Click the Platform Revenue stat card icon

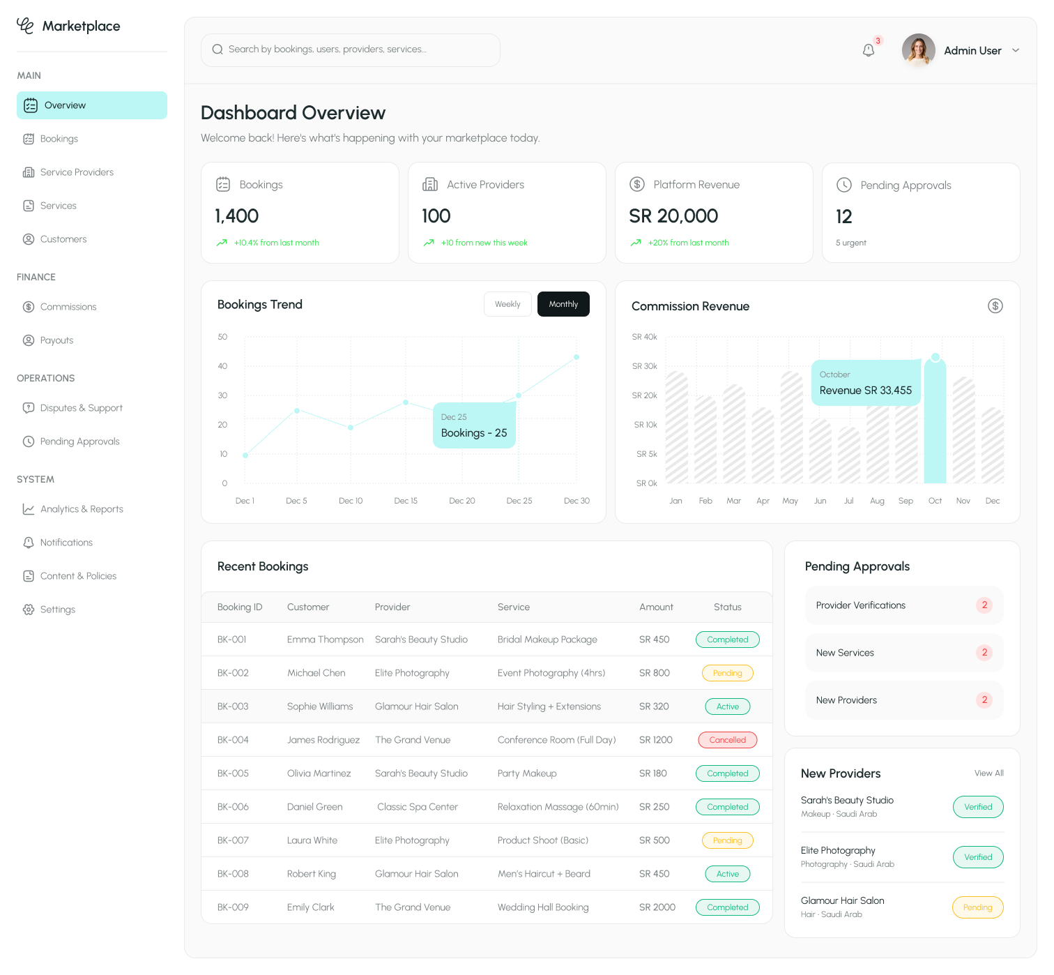pyautogui.click(x=637, y=184)
